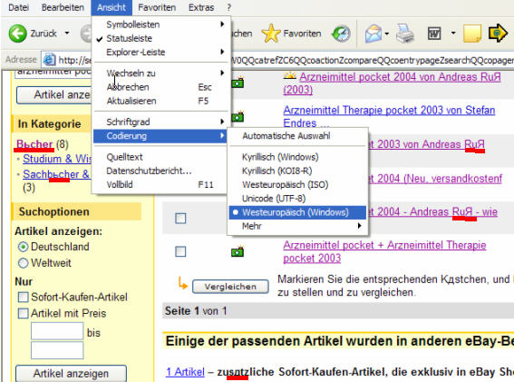Click the Word edit icon in toolbar
The image size is (514, 382).
434,34
